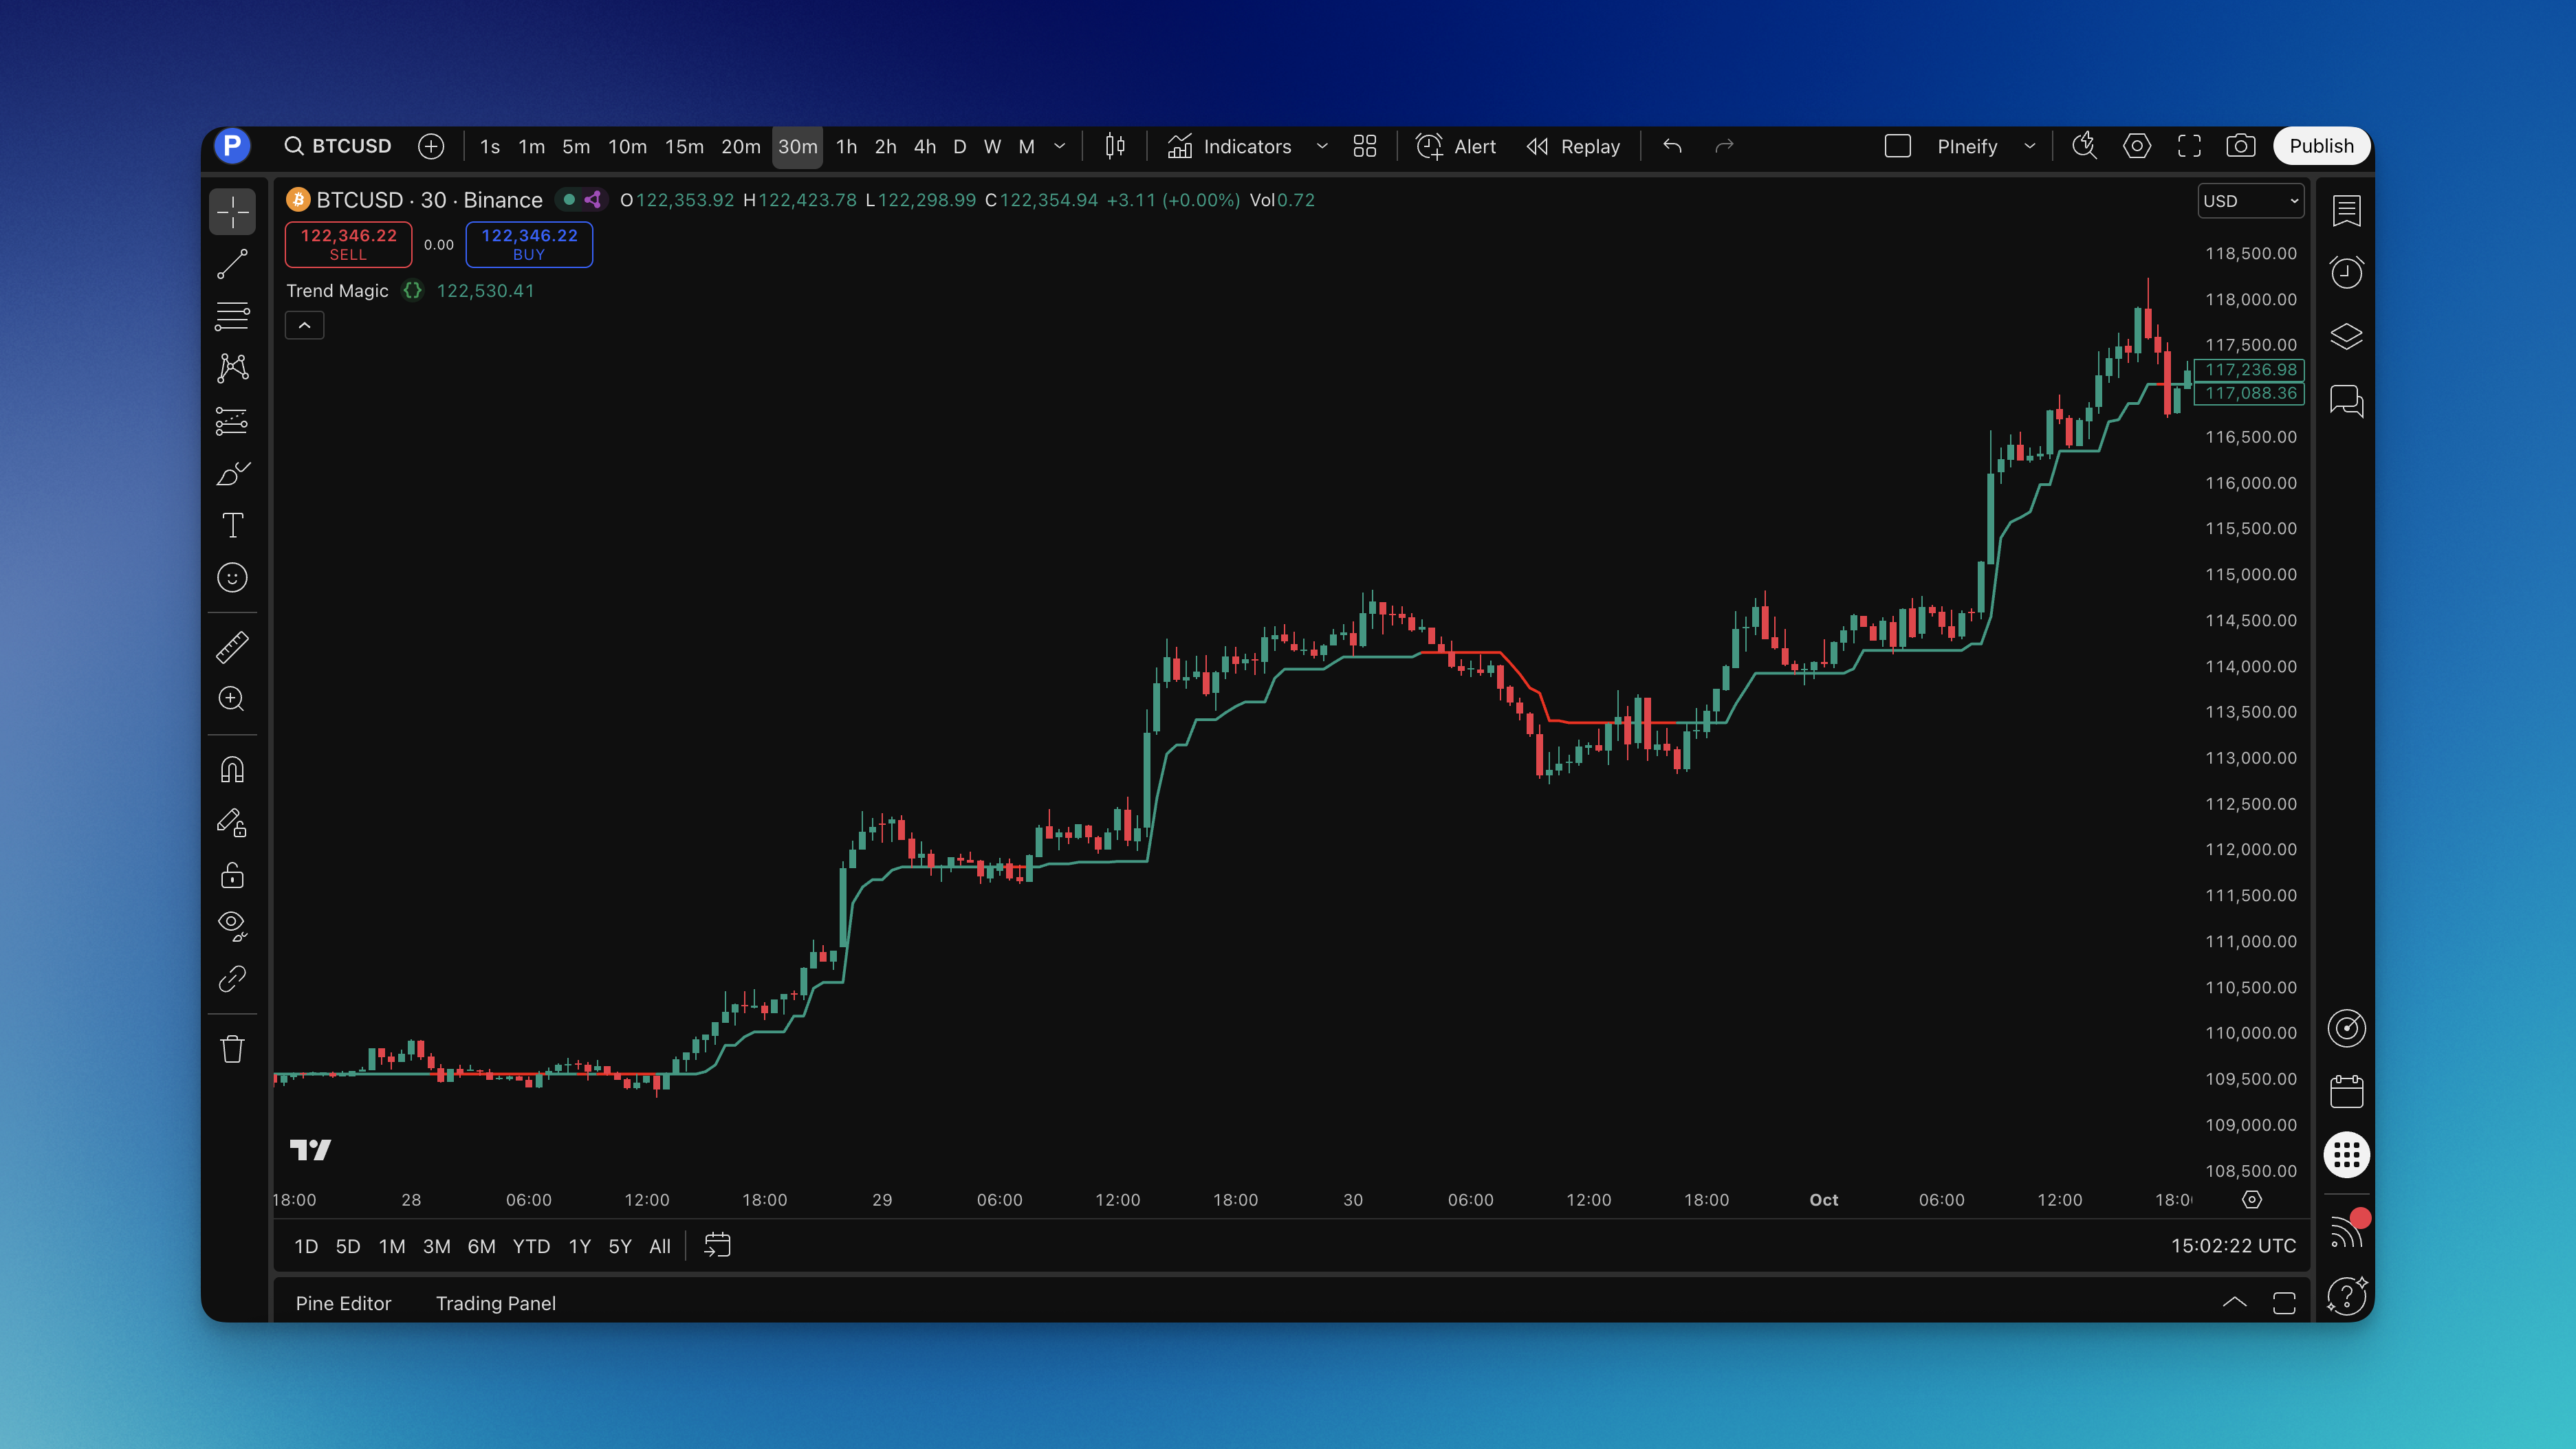Open the alerts clock panel icon
The width and height of the screenshot is (2576, 1449).
(x=2346, y=272)
